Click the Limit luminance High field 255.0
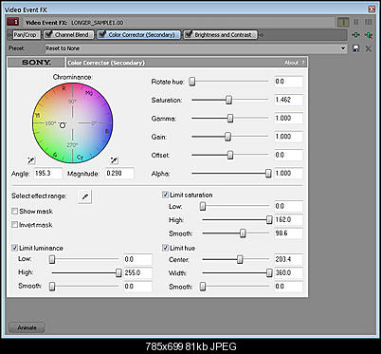Screen dimensions: 381x354 click(x=137, y=272)
